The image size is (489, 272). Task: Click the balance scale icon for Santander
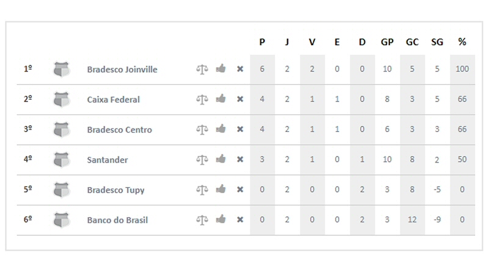pos(202,160)
